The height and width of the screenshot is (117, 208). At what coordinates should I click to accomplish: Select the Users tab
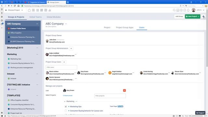click(142, 27)
